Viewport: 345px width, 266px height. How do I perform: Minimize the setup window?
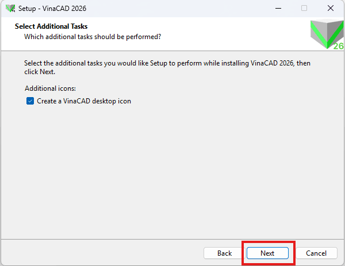pos(278,9)
